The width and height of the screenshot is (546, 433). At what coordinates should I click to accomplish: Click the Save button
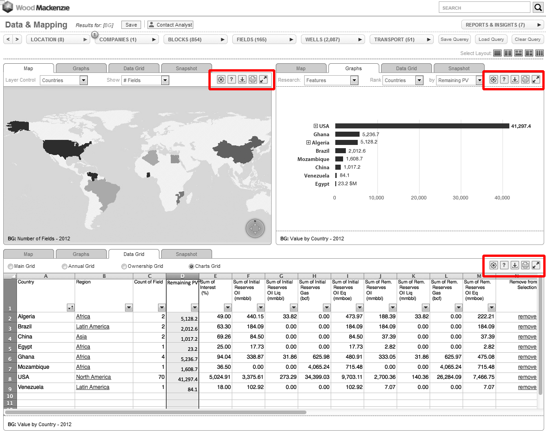click(131, 25)
